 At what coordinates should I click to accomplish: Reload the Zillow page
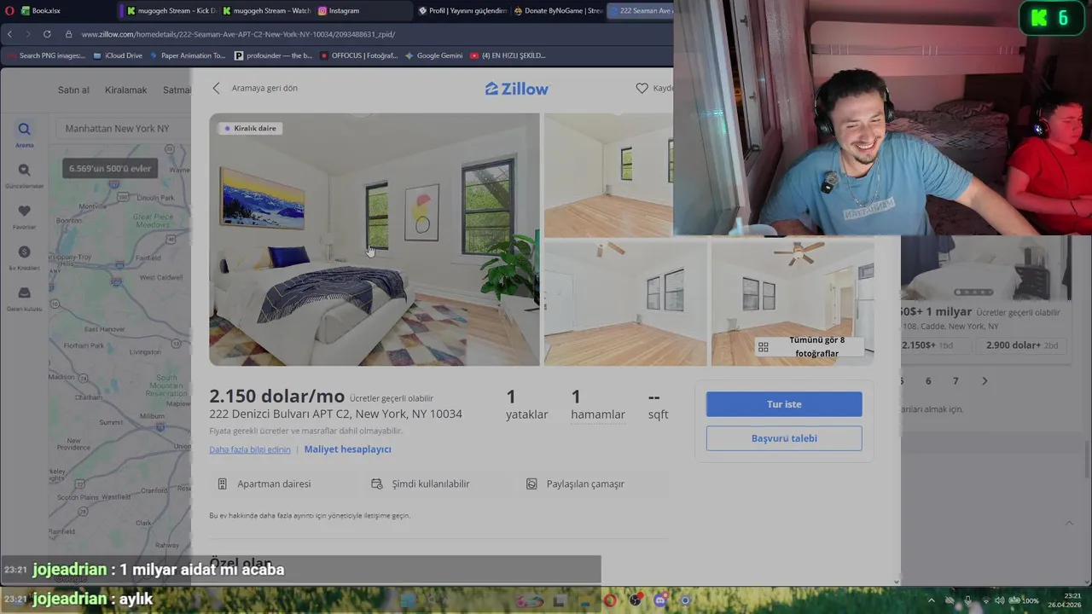pos(46,34)
